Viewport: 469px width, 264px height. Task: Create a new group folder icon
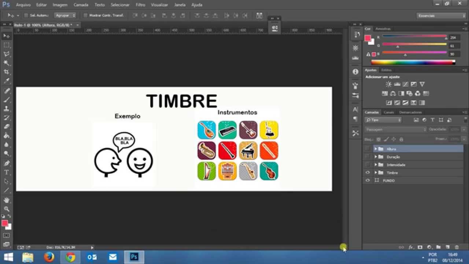[438, 247]
